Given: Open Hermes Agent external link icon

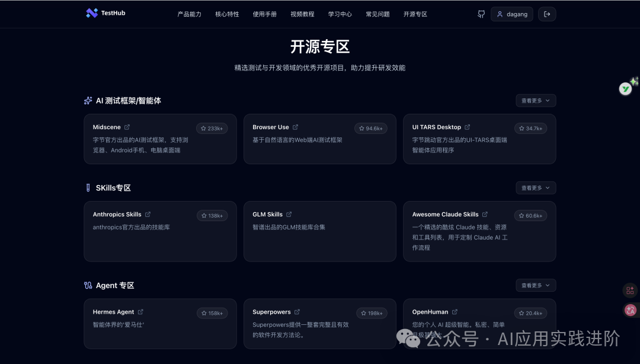Looking at the screenshot, I should (x=140, y=312).
